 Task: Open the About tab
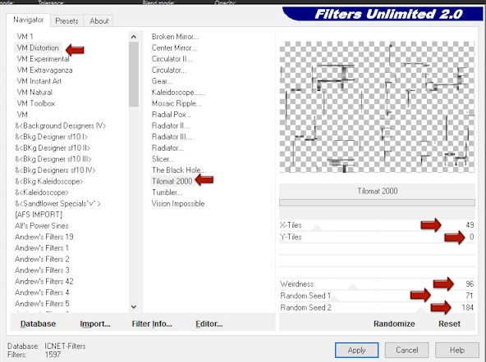click(x=99, y=21)
